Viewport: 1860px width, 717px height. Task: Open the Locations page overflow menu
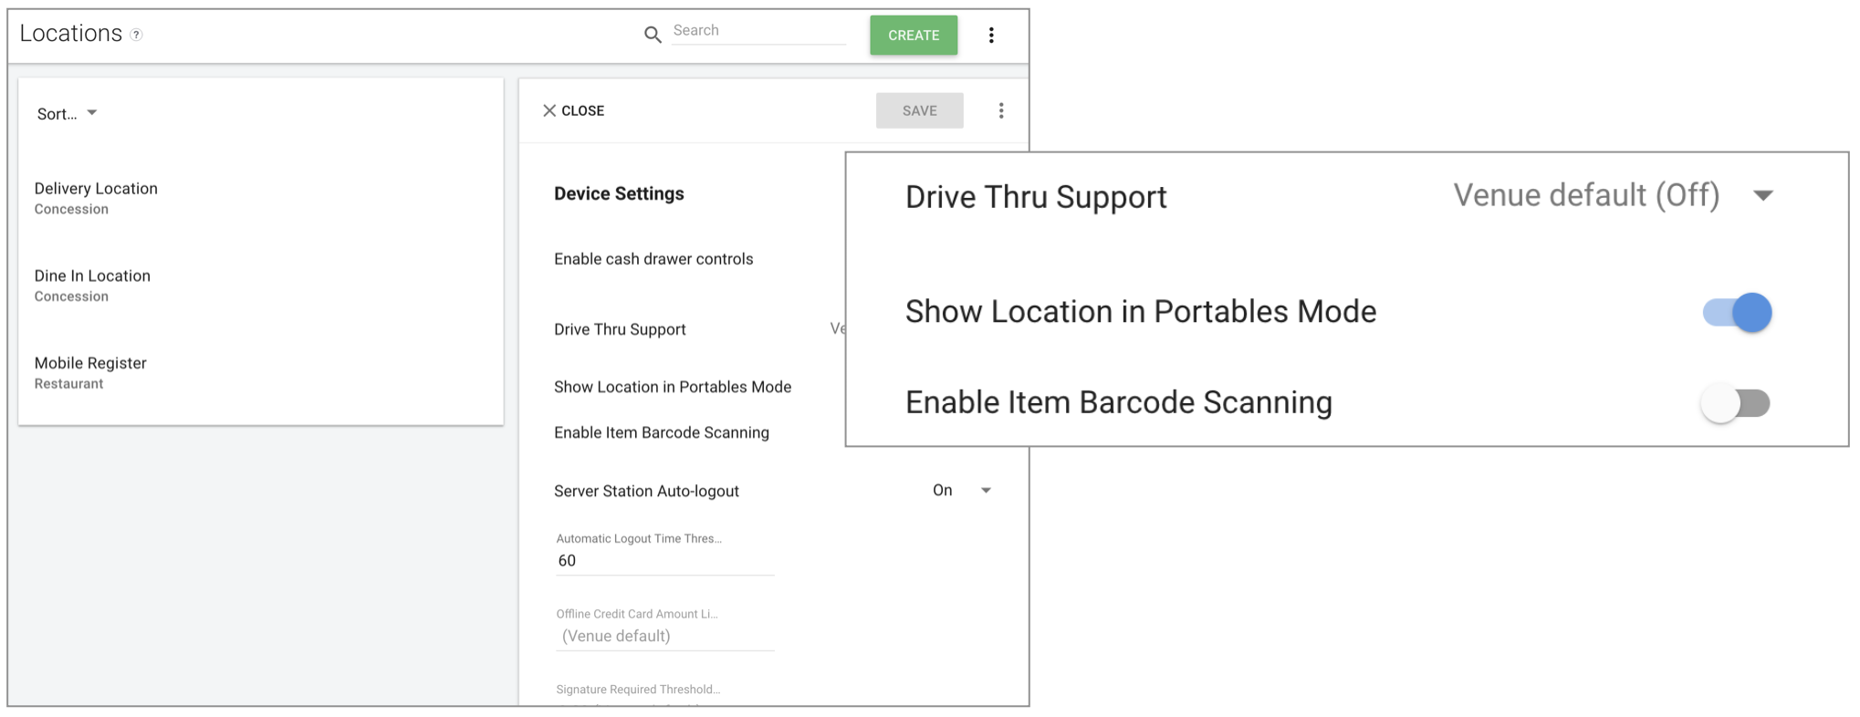991,36
